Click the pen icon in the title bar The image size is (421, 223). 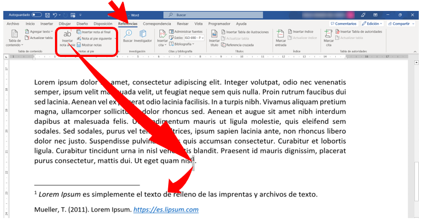coord(363,15)
